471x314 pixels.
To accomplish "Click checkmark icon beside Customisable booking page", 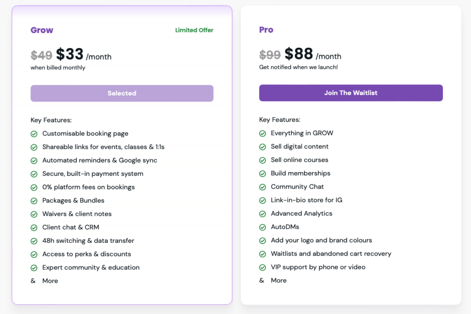I will pos(34,134).
